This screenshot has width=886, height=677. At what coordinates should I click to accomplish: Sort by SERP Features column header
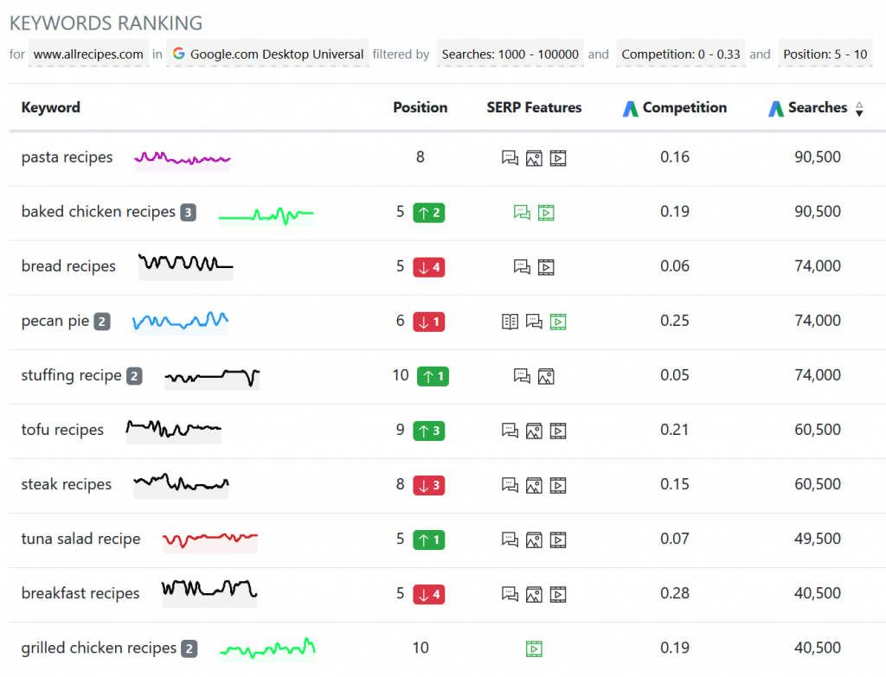click(534, 108)
